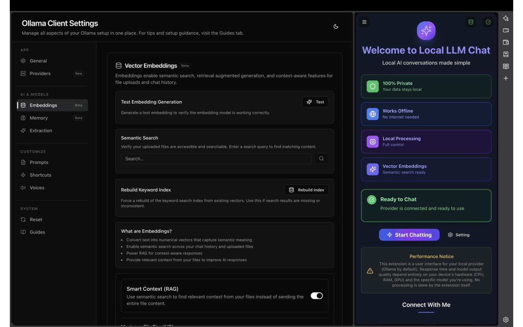
Task: Open the video camera panel in the side strip
Action: [x=506, y=30]
